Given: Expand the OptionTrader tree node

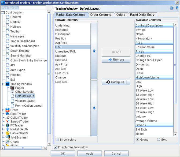Looking at the screenshot, I should [3, 118].
